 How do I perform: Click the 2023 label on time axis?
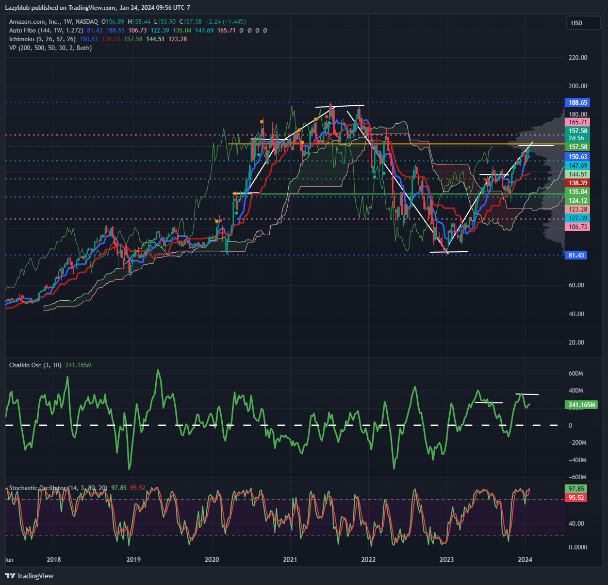(x=447, y=559)
